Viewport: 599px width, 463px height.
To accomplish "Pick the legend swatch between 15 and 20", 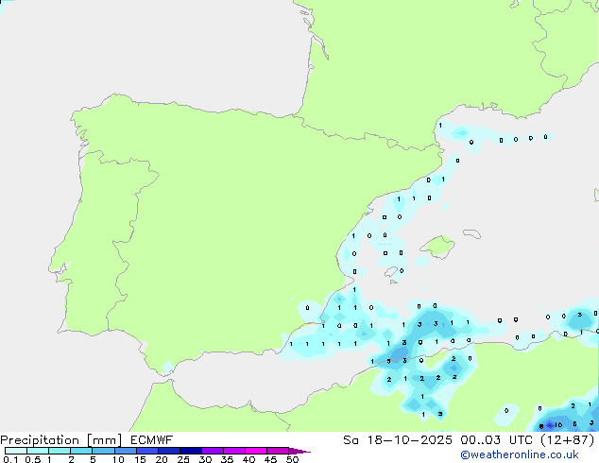I will [147, 451].
